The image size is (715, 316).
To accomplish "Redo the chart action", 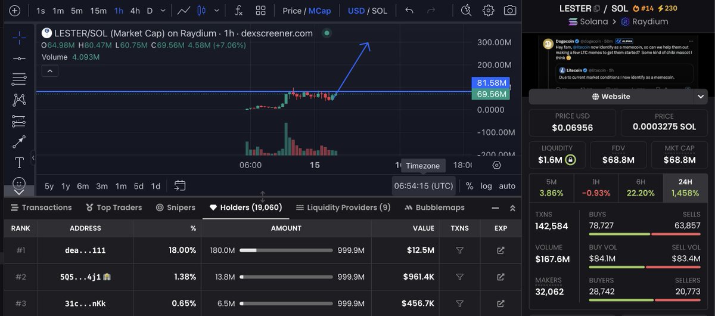I will 431,11.
